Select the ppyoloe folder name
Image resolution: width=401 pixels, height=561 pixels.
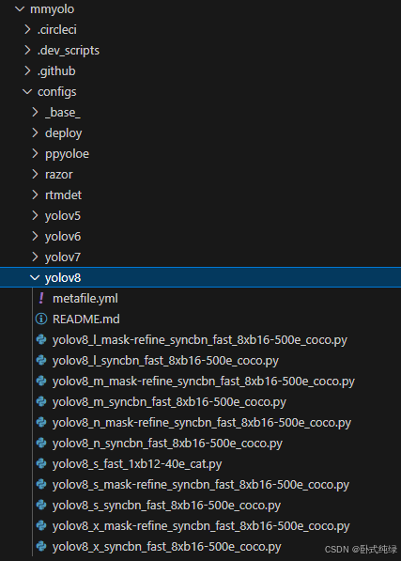coord(68,154)
